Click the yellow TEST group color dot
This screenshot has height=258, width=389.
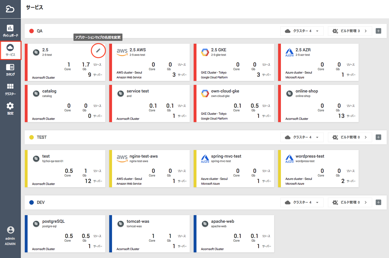click(32, 137)
